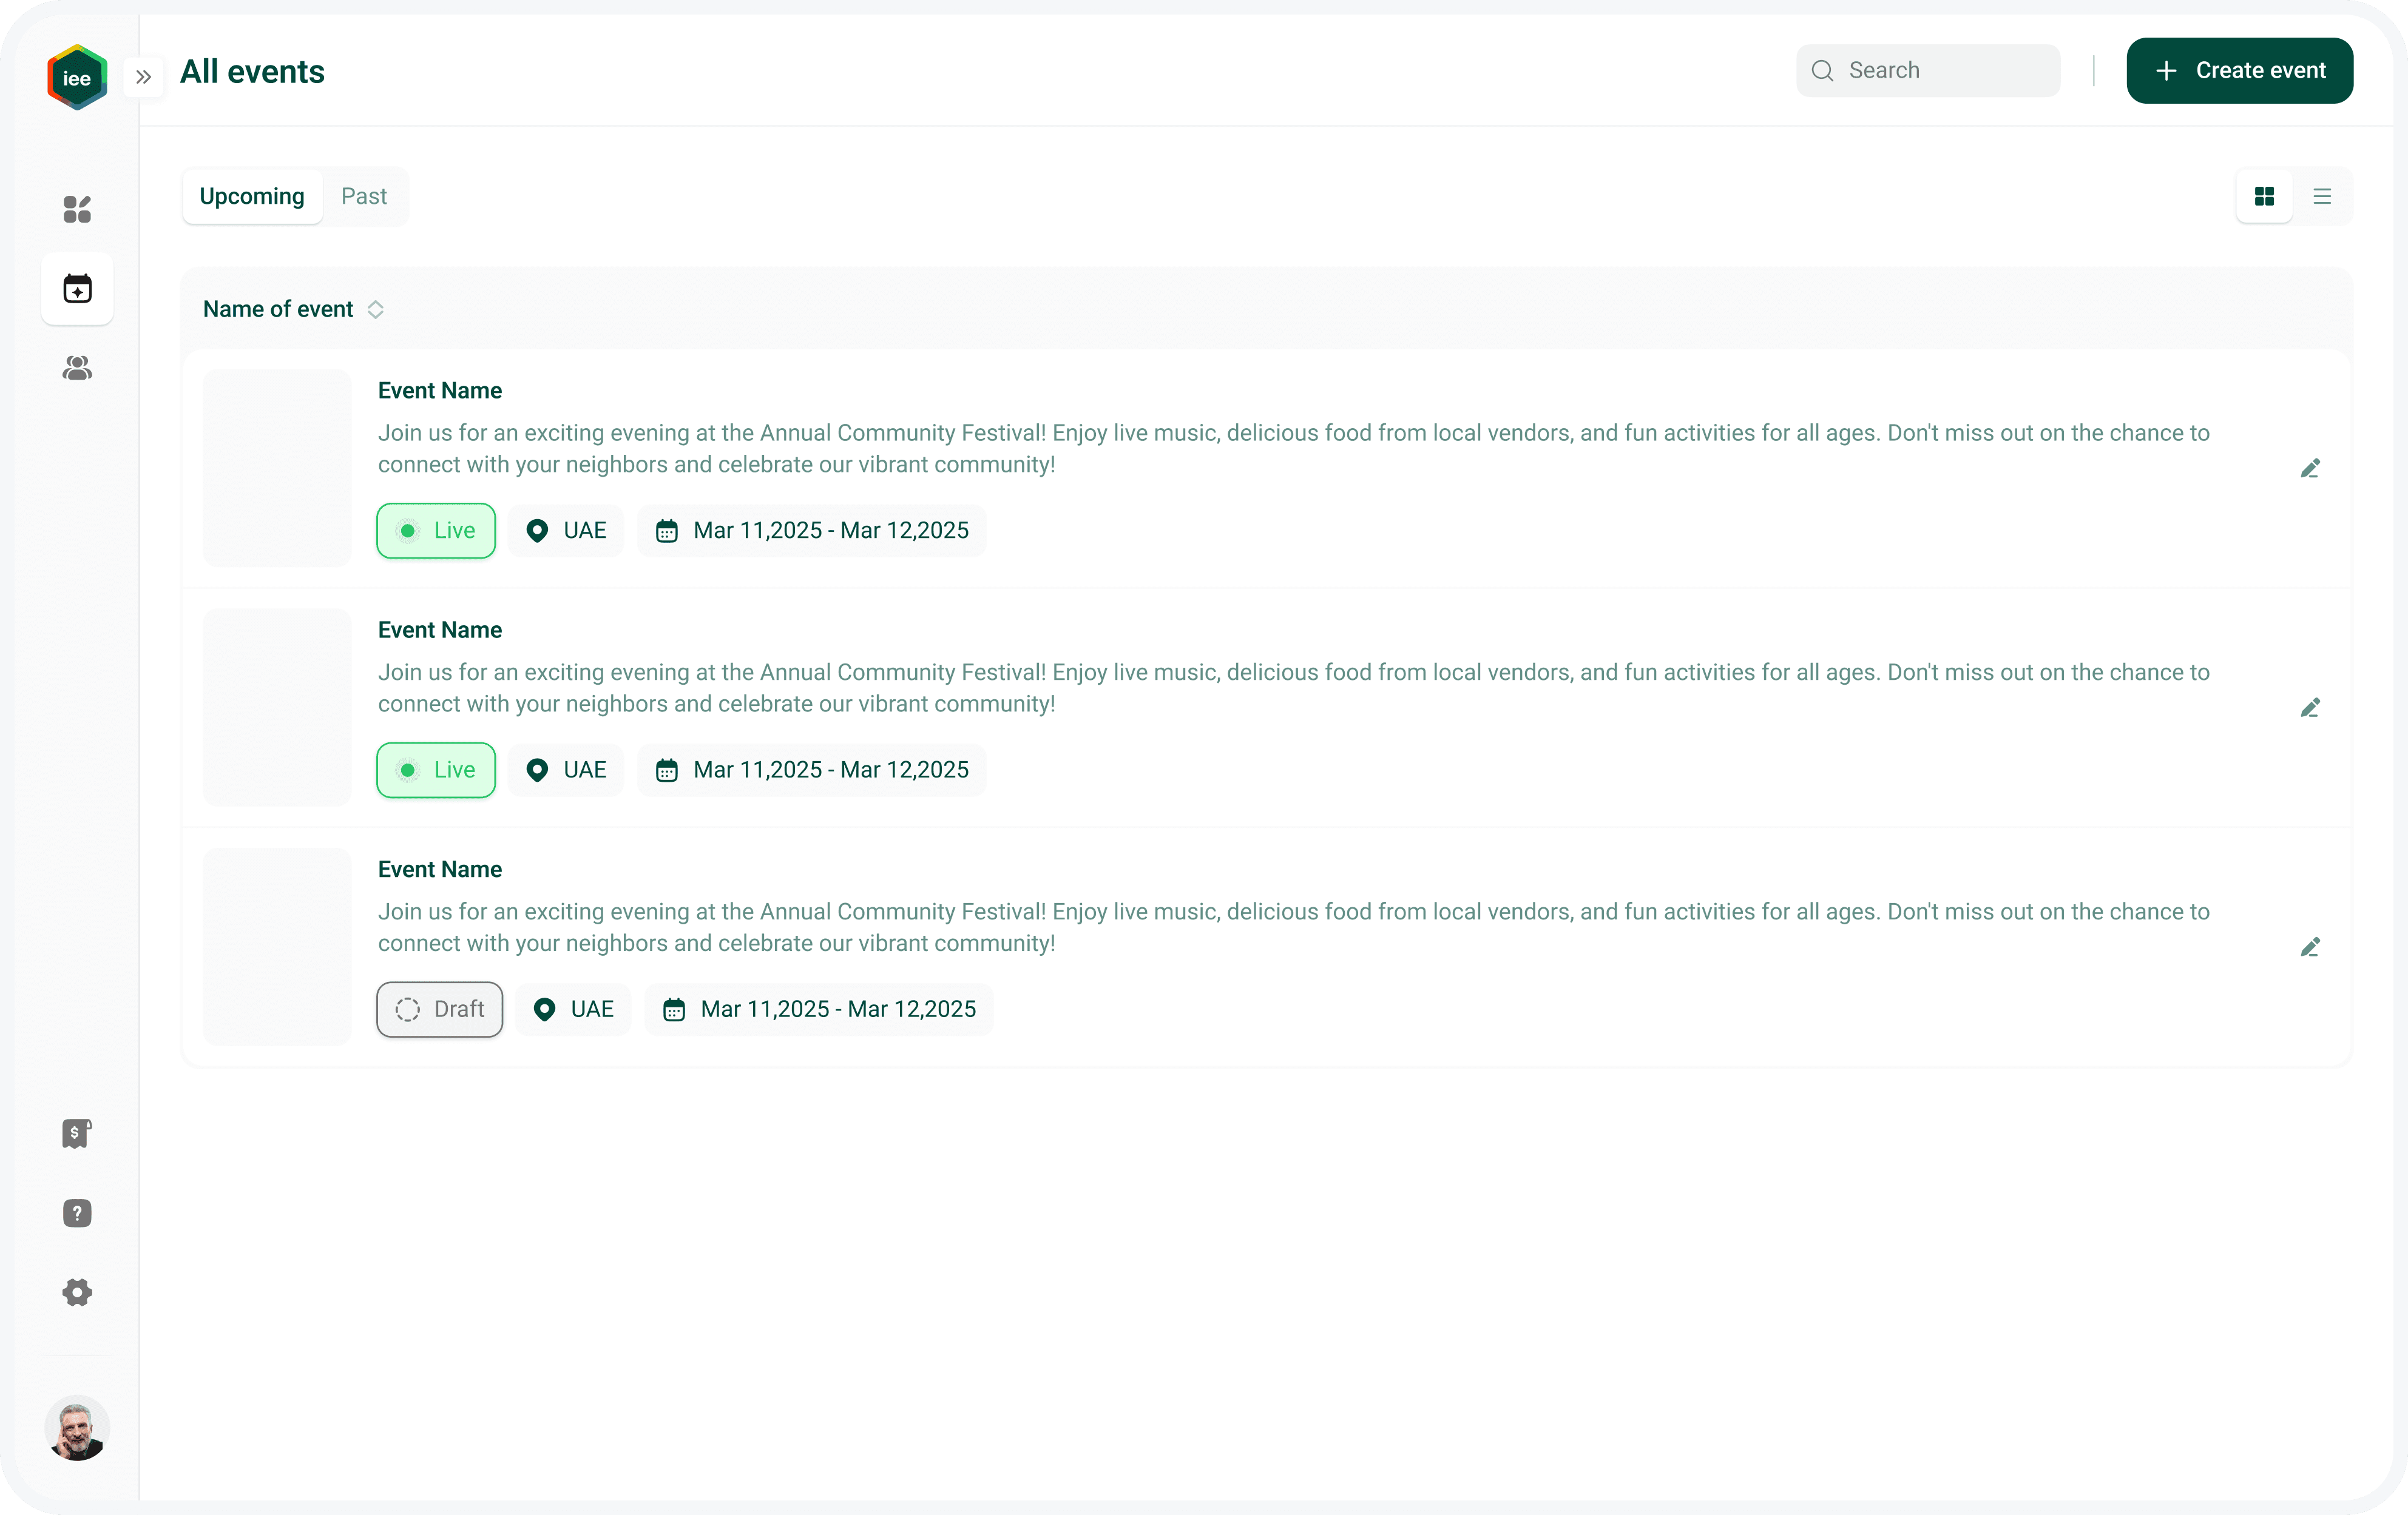The image size is (2408, 1515).
Task: Open the dashboard icon in sidebar
Action: pos(77,209)
